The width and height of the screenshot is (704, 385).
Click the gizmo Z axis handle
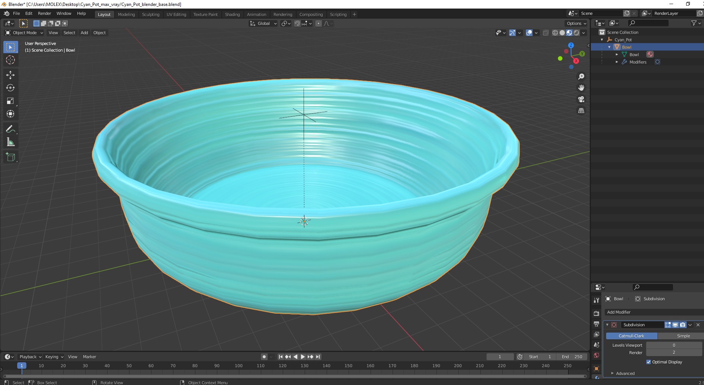coord(571,45)
